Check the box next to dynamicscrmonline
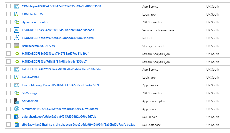Image resolution: width=230 pixels, height=133 pixels. click(8, 22)
